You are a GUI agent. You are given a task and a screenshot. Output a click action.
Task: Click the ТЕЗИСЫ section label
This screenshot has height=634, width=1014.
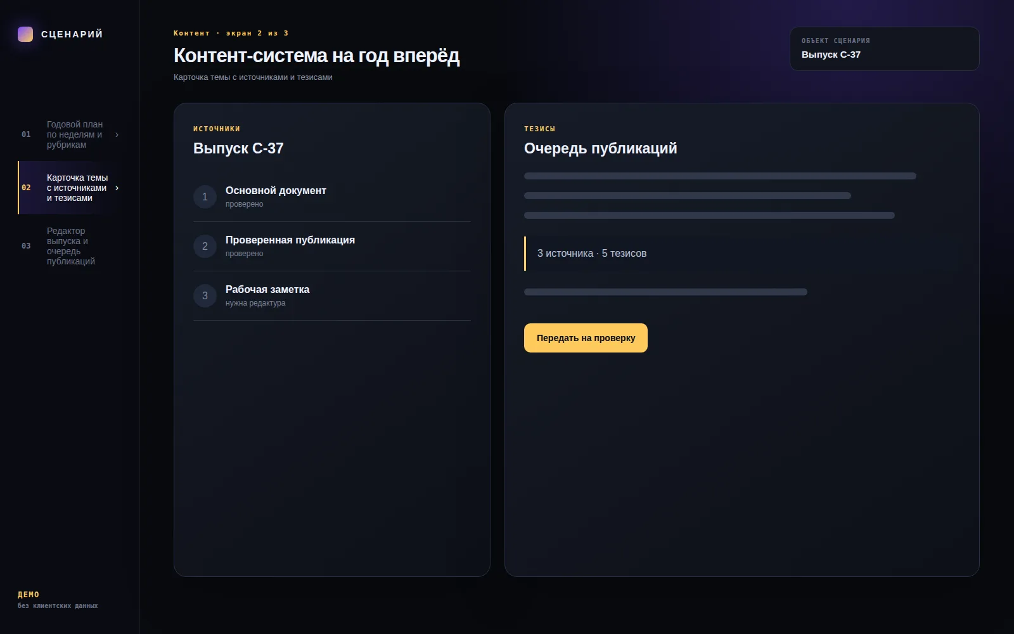point(539,129)
